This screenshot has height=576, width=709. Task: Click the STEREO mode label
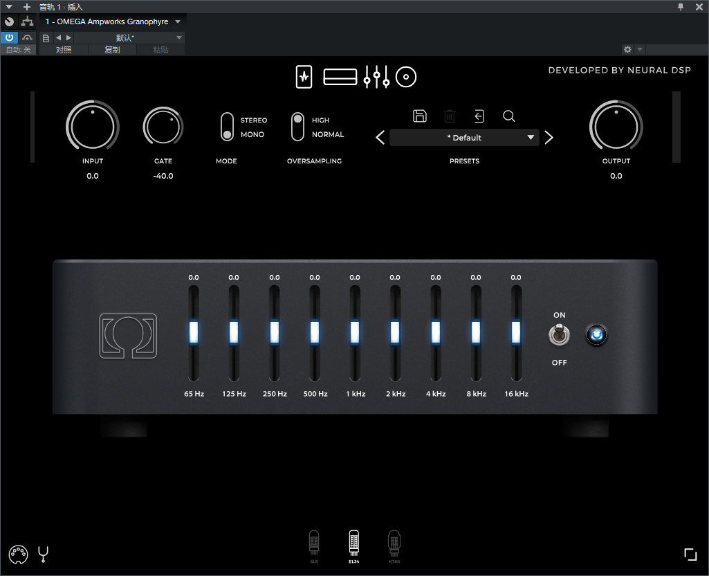(254, 120)
